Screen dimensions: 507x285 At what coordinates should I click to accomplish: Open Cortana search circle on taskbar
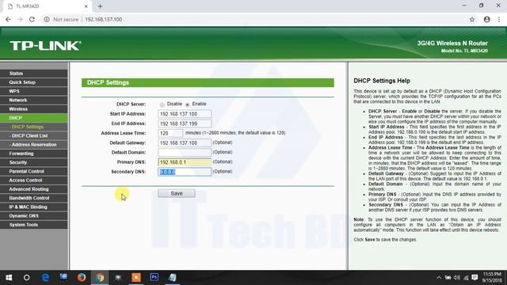click(x=27, y=278)
